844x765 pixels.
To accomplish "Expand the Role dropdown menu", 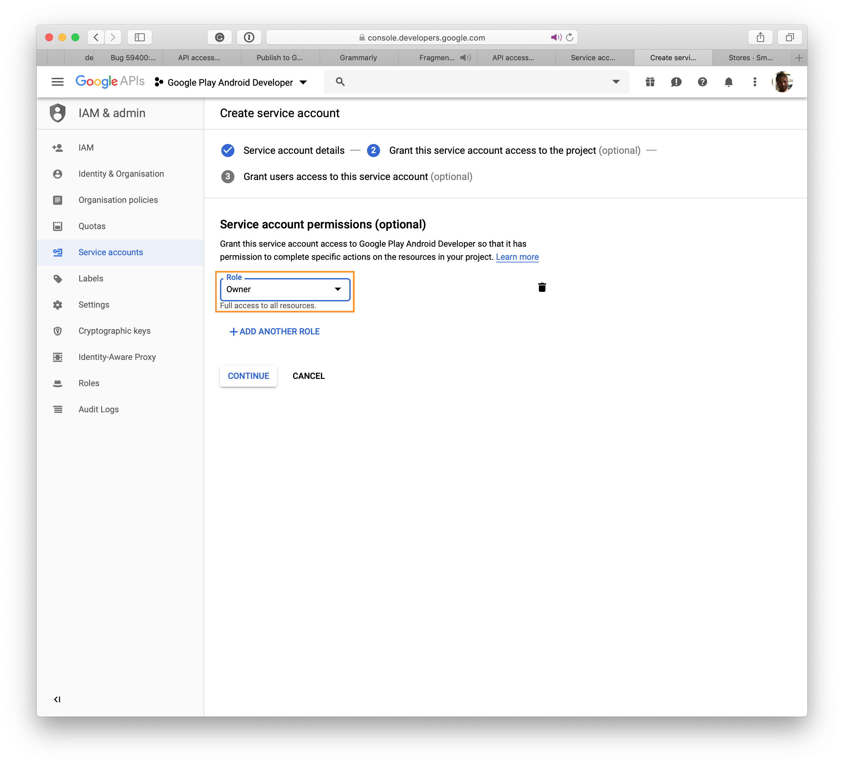I will point(337,289).
